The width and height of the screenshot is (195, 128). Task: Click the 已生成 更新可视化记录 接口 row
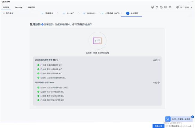tap(51, 96)
